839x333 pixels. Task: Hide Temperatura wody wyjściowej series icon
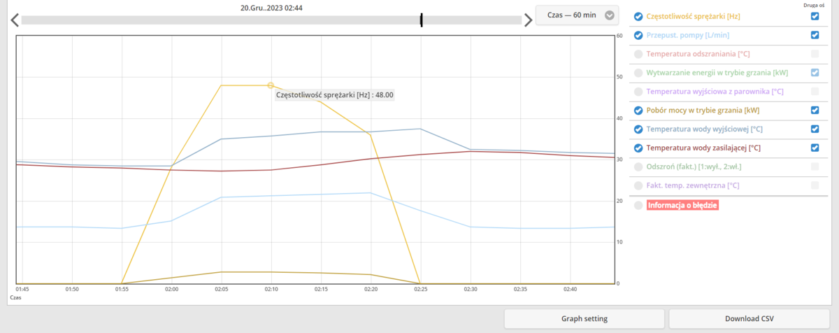pos(638,129)
